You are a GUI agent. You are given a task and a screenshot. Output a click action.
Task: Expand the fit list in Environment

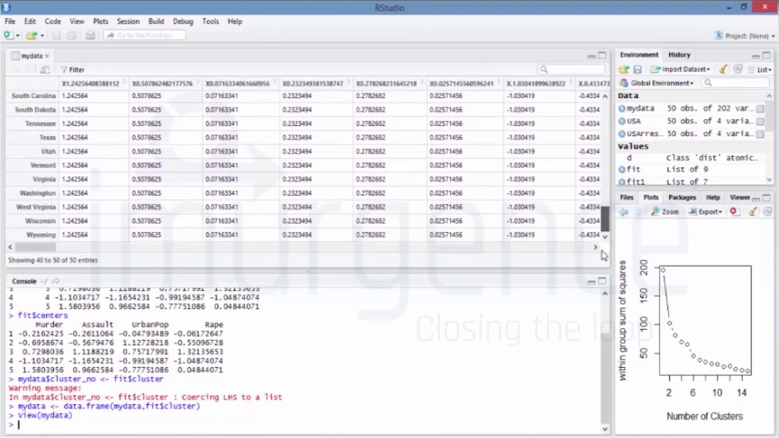coord(622,169)
